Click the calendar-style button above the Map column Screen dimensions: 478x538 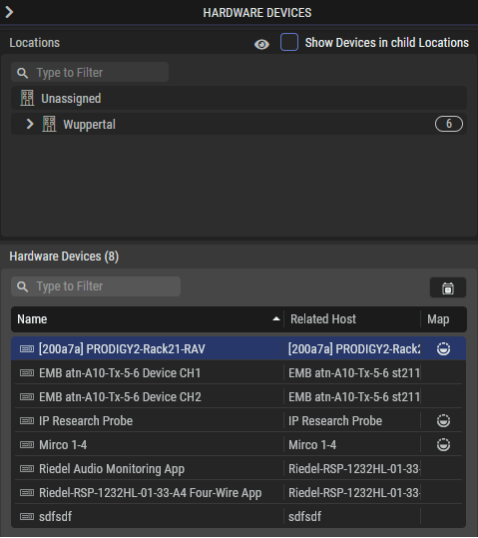pos(448,287)
